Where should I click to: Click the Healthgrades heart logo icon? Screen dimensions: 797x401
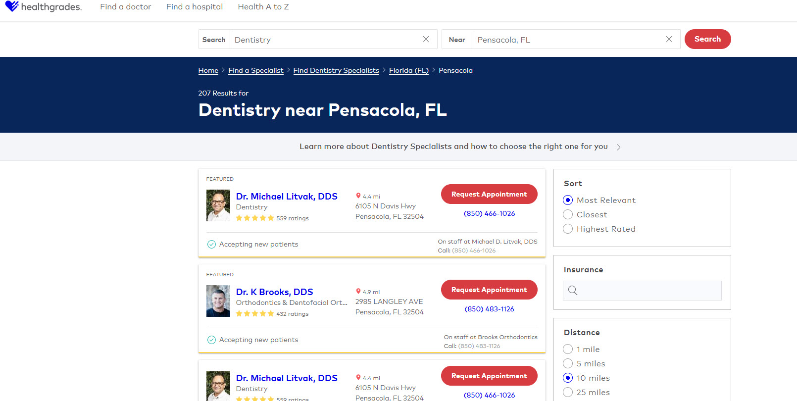(12, 6)
